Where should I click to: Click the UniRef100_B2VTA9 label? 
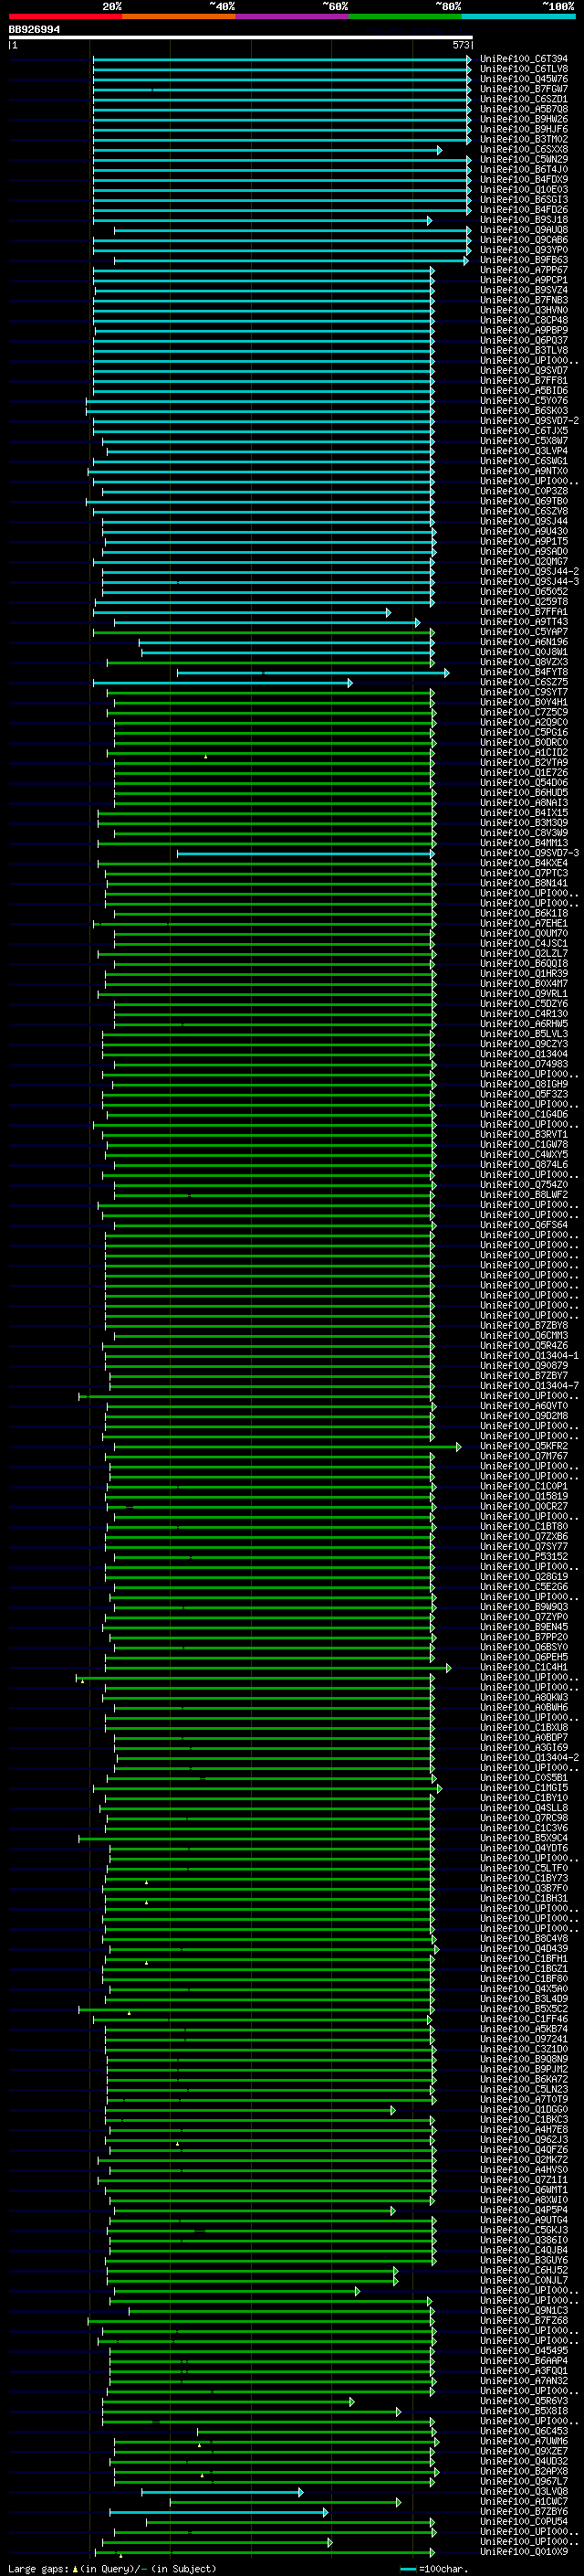click(524, 763)
